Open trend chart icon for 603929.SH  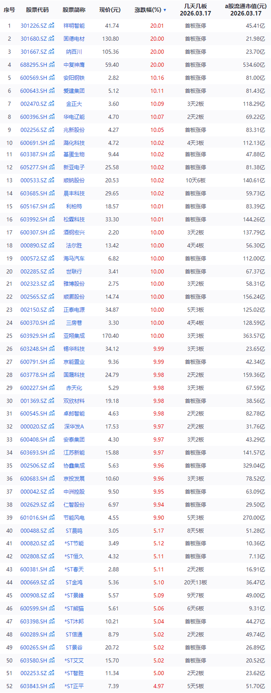click(51, 336)
